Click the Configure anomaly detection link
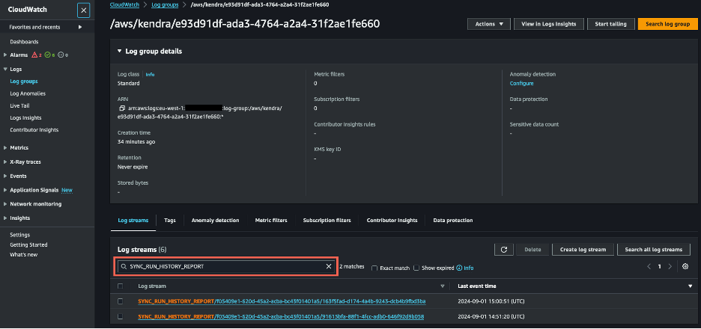701x329 pixels. tap(521, 84)
